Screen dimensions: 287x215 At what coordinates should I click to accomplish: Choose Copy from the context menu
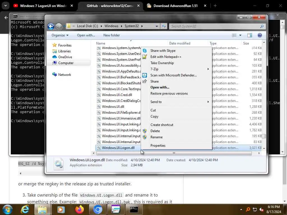click(154, 116)
